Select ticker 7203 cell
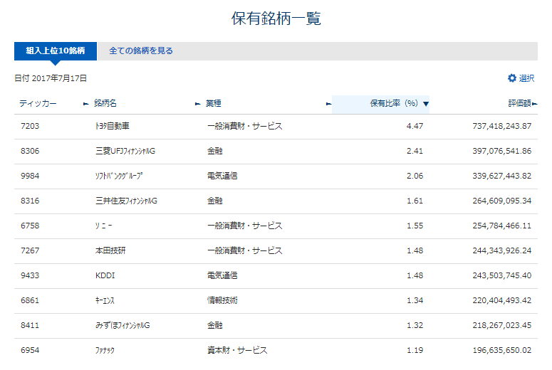Image resolution: width=552 pixels, height=370 pixels. point(30,126)
